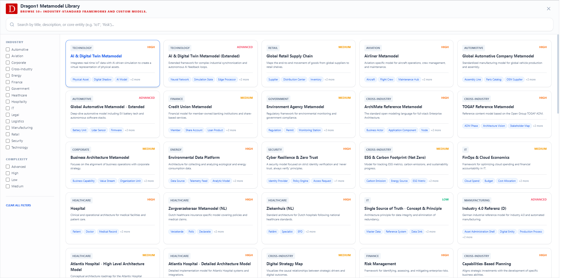Close the Metamodel Library dialog

pyautogui.click(x=548, y=9)
